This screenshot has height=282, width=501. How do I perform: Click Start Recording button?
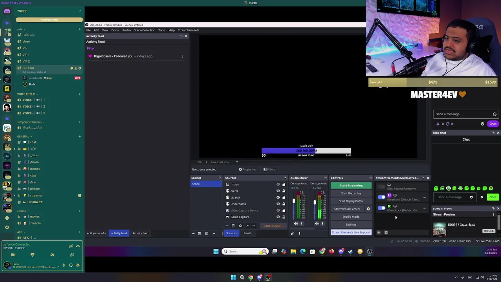point(351,193)
